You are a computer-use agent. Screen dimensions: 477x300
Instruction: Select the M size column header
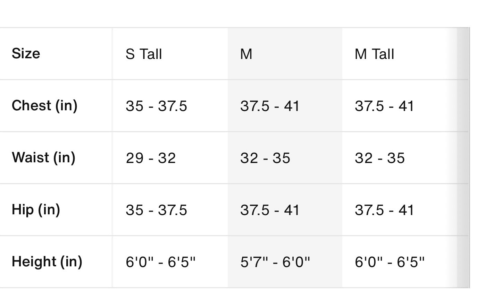point(246,54)
